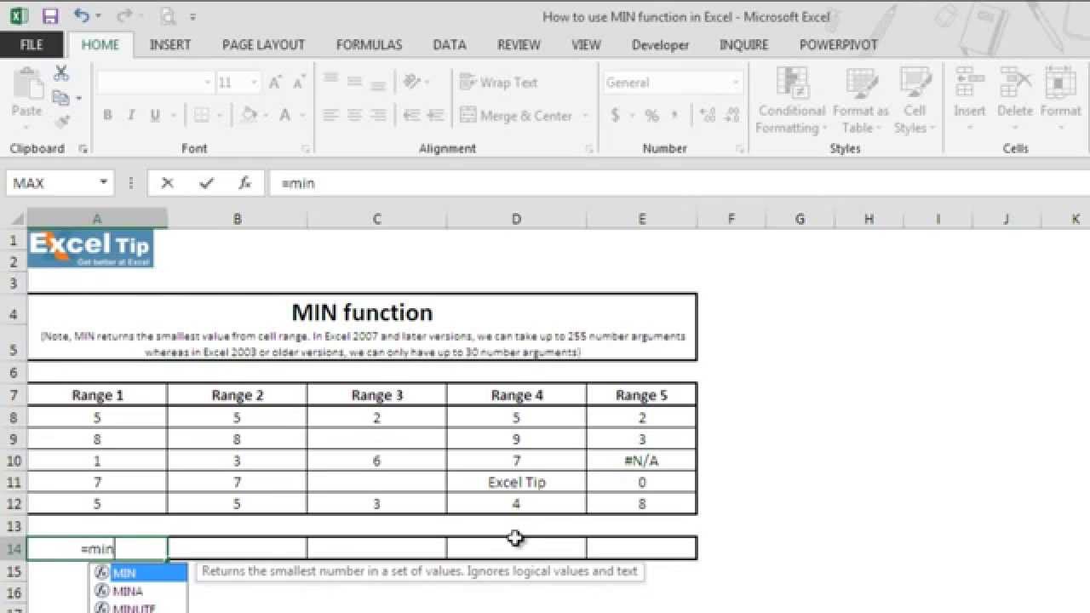Click the Enter checkmark in formula bar

(x=205, y=183)
